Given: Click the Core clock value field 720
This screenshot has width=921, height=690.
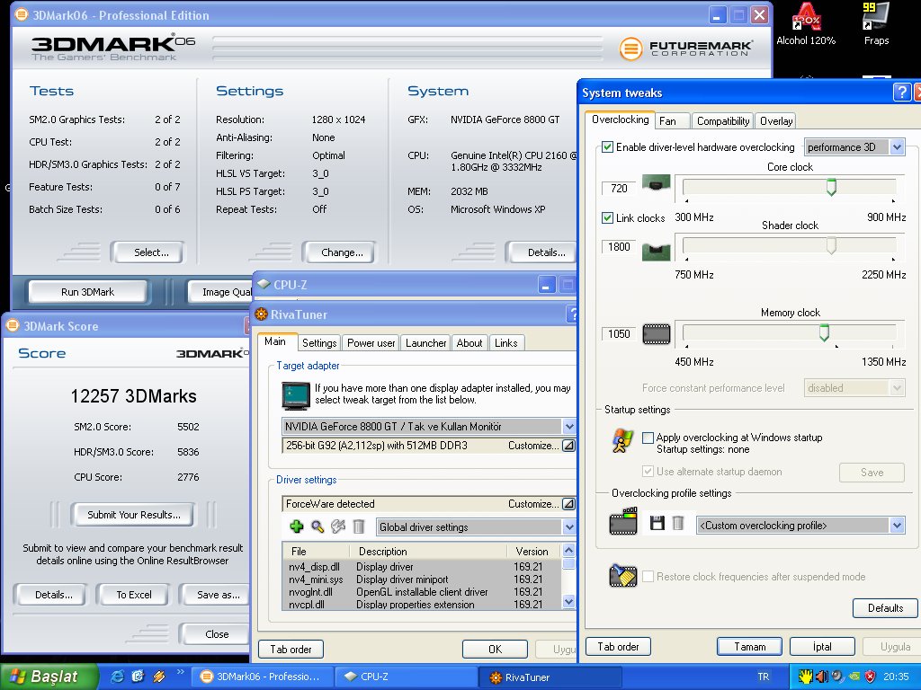Looking at the screenshot, I should click(x=619, y=189).
